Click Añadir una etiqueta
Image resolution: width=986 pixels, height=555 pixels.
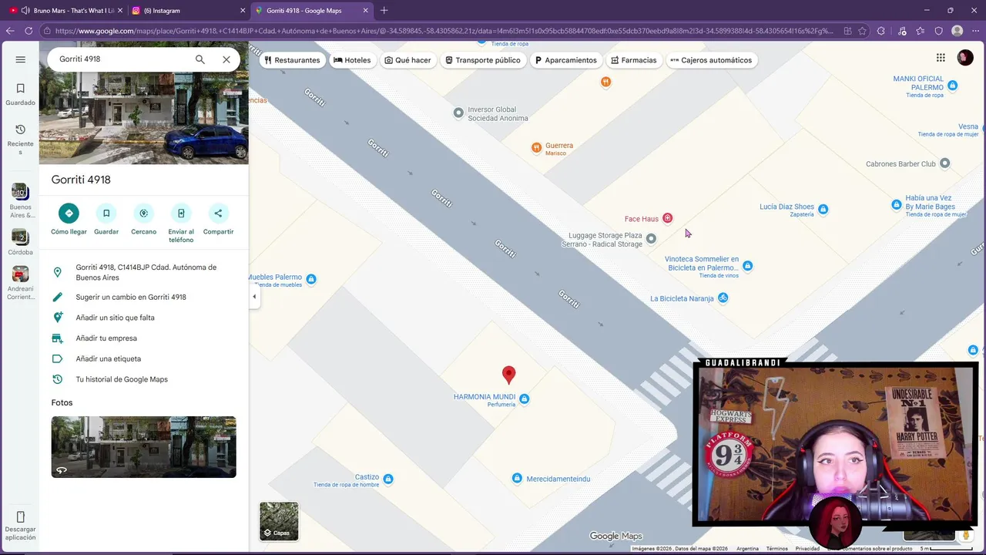point(144,358)
